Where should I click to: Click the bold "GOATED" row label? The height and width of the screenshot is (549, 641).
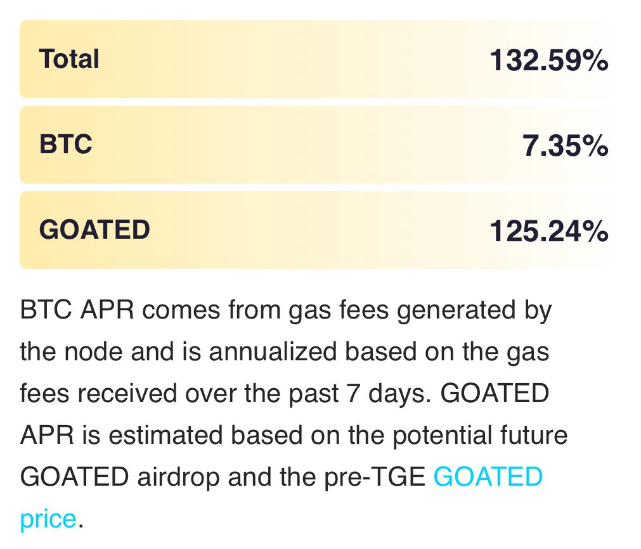(x=94, y=229)
